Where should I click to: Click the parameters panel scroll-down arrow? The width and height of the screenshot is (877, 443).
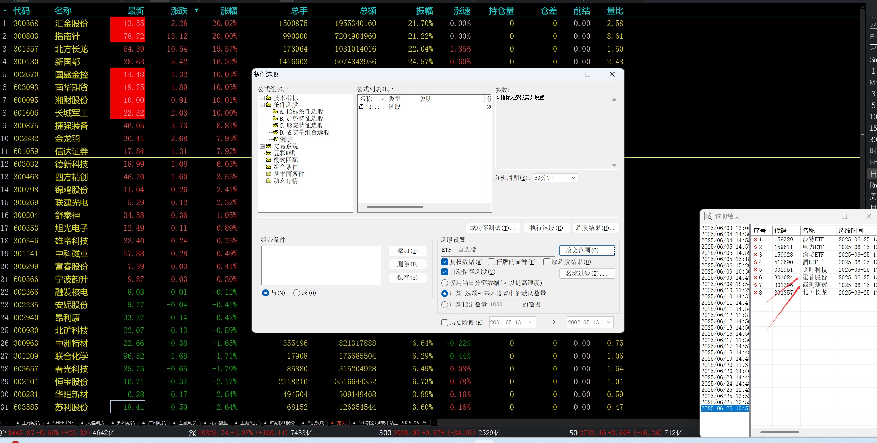tap(614, 165)
